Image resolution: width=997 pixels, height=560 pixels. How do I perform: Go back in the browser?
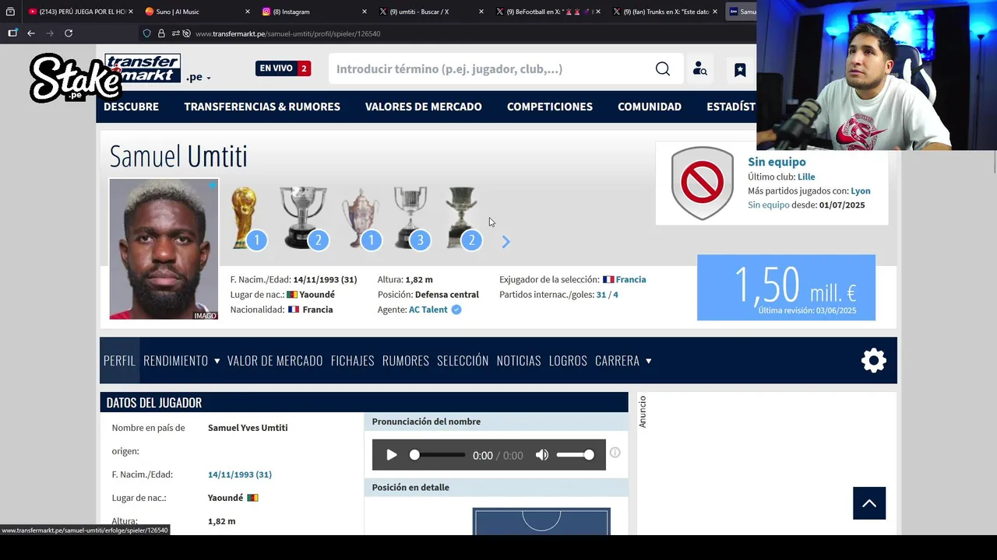pos(31,33)
